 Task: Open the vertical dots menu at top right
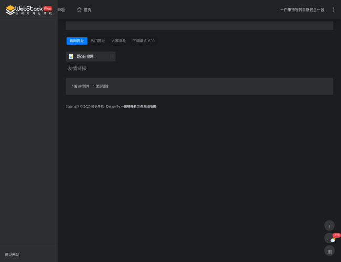point(333,9)
